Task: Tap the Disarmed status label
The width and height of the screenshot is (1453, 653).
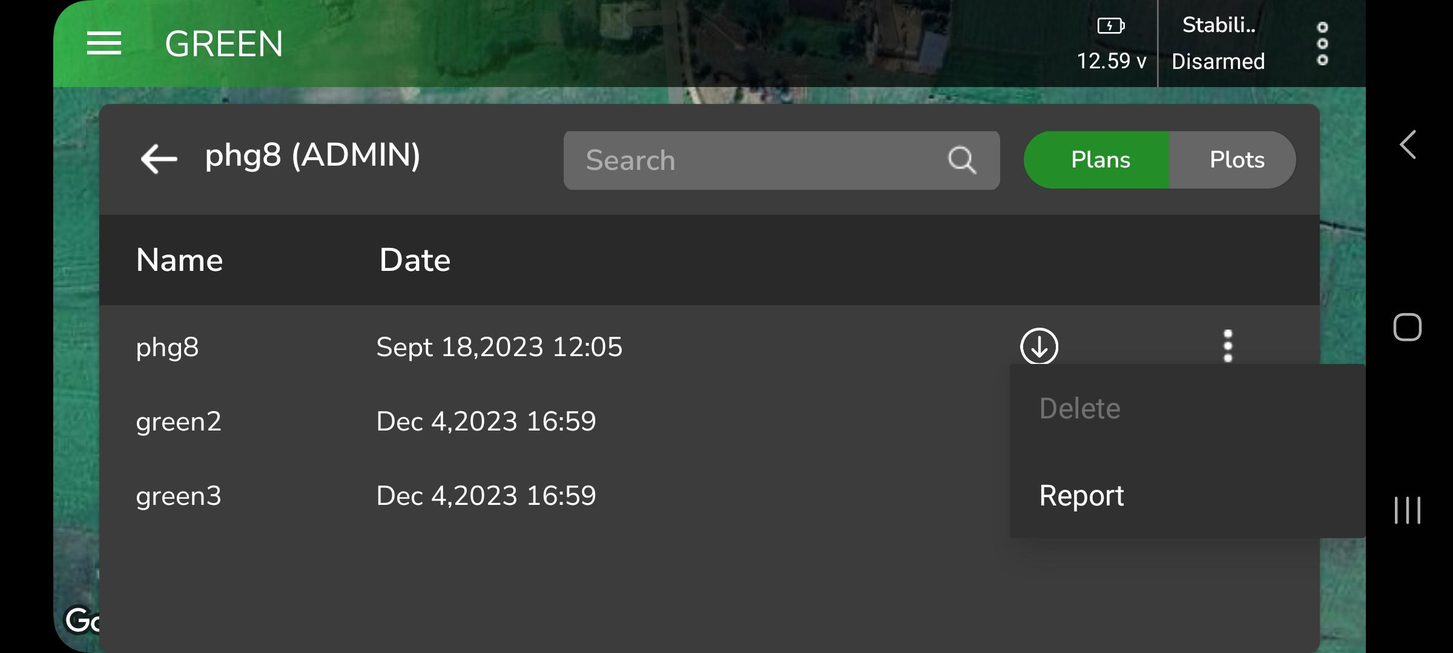Action: [1218, 62]
